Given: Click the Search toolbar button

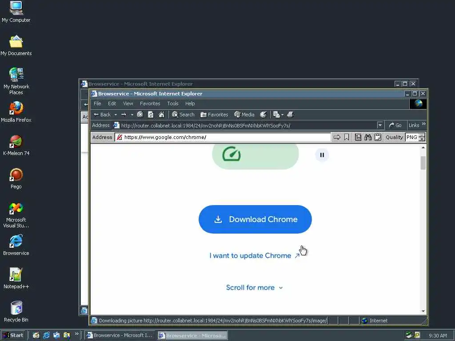Looking at the screenshot, I should point(183,115).
